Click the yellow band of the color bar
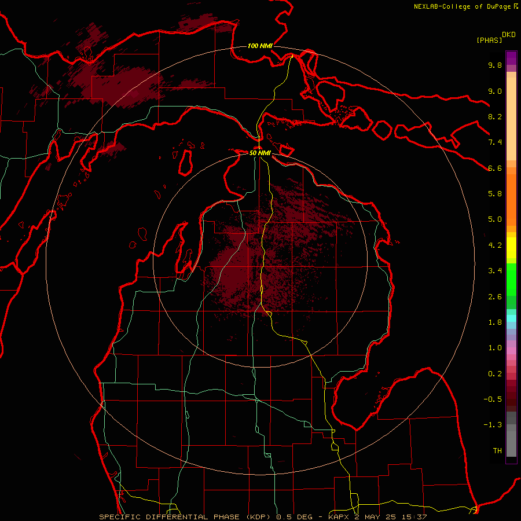The image size is (521, 521). pos(511,248)
